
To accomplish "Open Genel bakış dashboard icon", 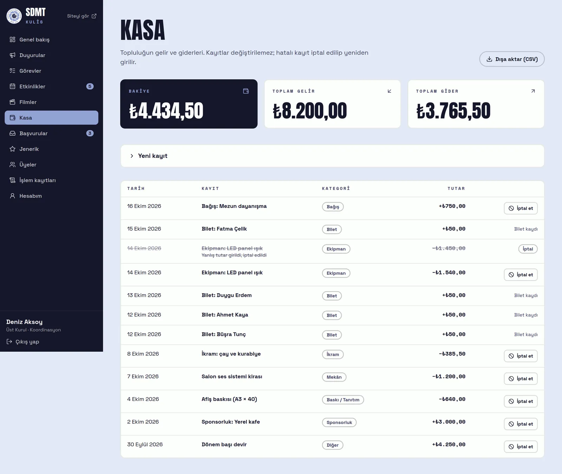I will 12,39.
